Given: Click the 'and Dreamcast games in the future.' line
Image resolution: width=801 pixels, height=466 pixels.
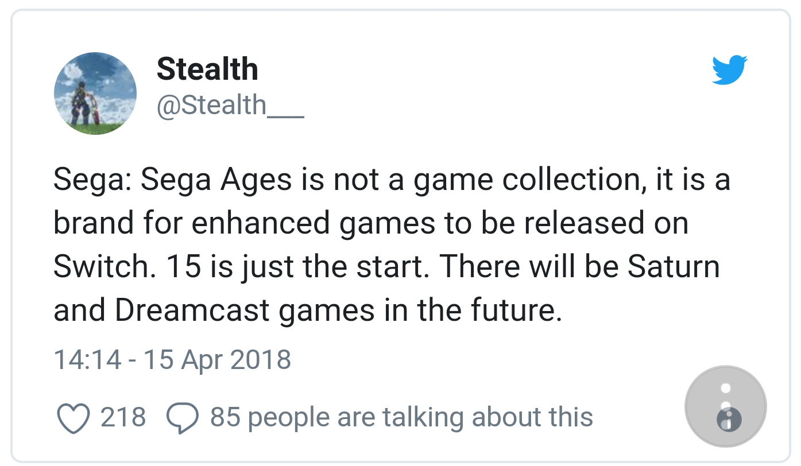Looking at the screenshot, I should tap(307, 310).
